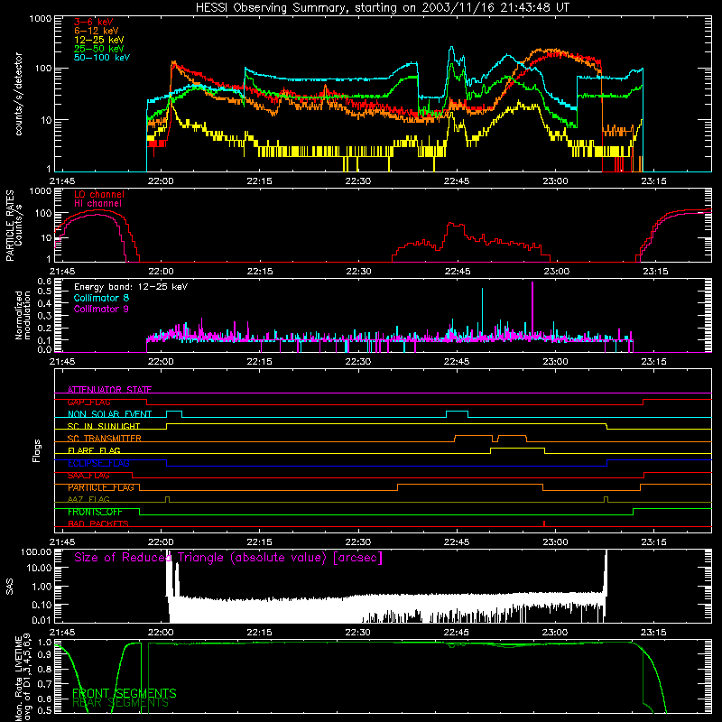
Task: Click the 'PARTICLE_FLAG' label
Action: click(101, 487)
